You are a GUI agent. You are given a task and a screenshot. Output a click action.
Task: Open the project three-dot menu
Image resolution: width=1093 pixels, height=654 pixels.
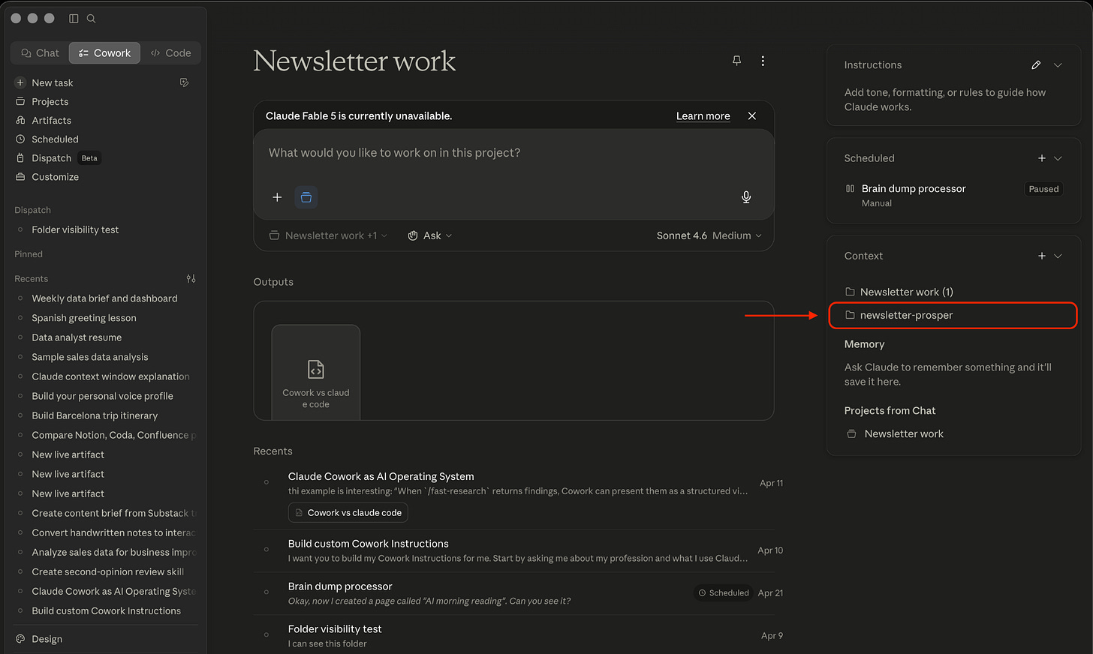tap(763, 61)
